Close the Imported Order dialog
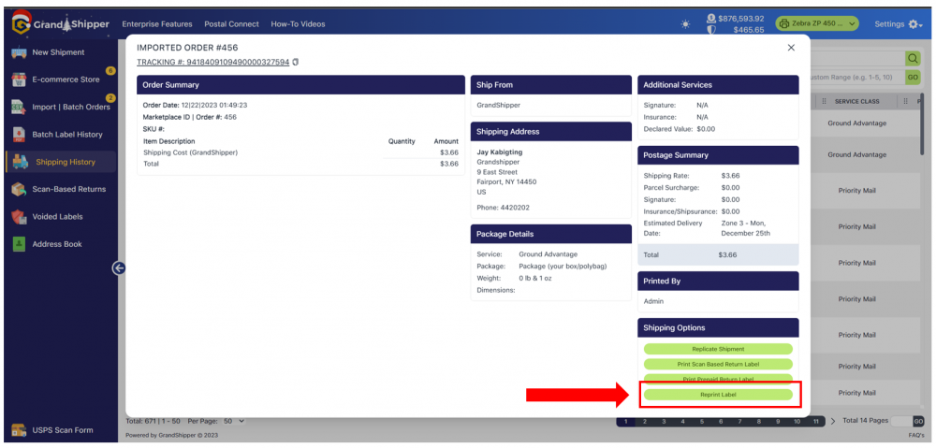The image size is (936, 448). 791,48
